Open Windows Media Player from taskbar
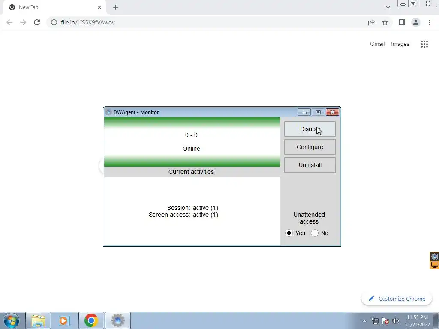The width and height of the screenshot is (439, 329). [64, 320]
